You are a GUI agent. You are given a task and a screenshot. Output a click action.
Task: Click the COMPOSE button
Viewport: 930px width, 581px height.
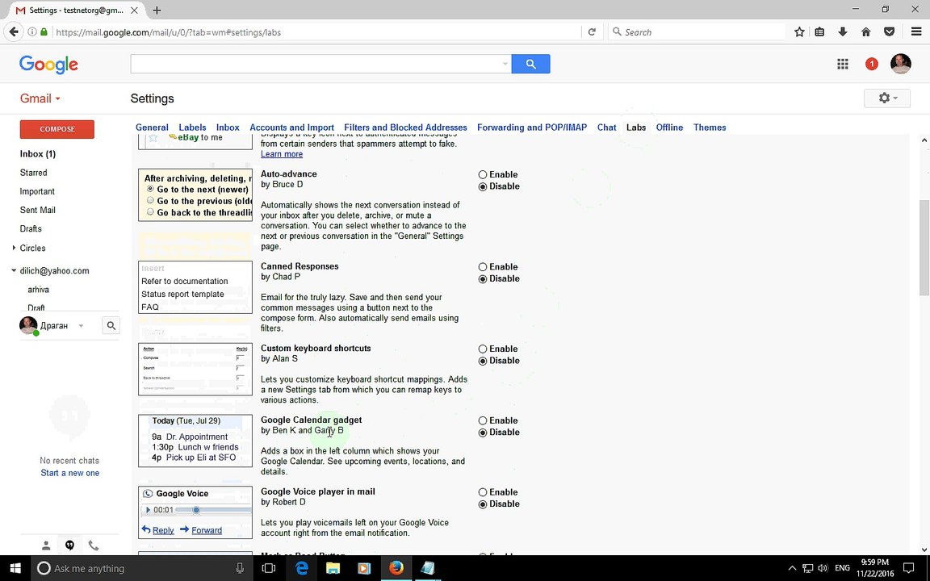point(57,129)
